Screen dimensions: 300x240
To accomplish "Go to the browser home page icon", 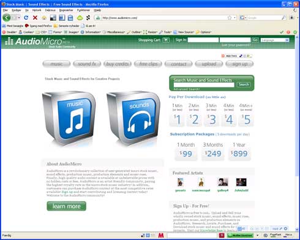I will click(x=44, y=18).
